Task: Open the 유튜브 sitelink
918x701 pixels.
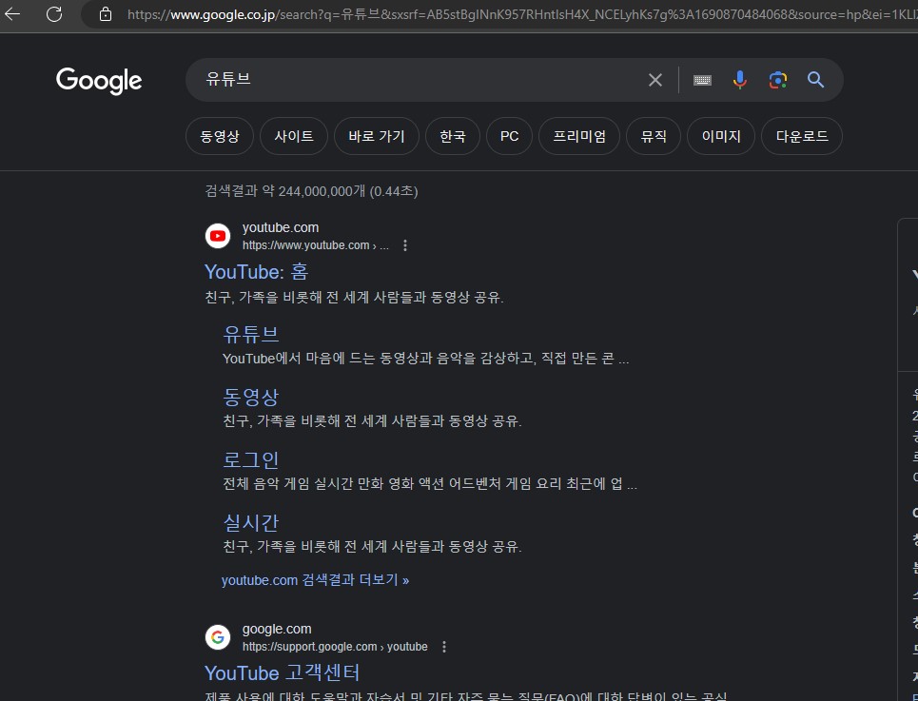Action: click(250, 334)
